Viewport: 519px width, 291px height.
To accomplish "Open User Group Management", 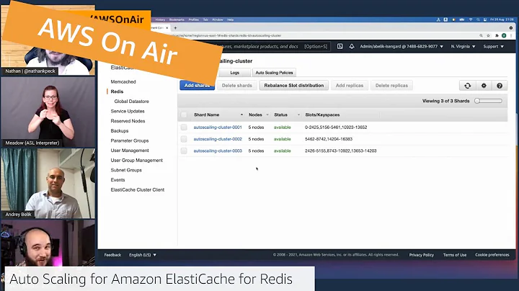I will (x=137, y=161).
